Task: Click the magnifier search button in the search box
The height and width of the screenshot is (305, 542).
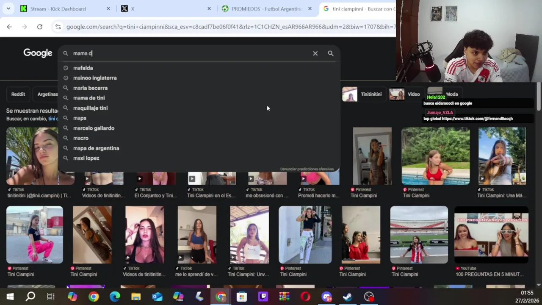Action: pyautogui.click(x=331, y=53)
